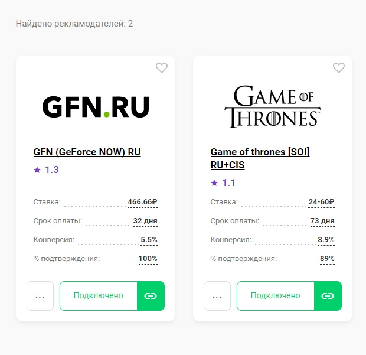Click the 1.1 star rating on Game of Thrones
The image size is (366, 355).
pos(223,183)
